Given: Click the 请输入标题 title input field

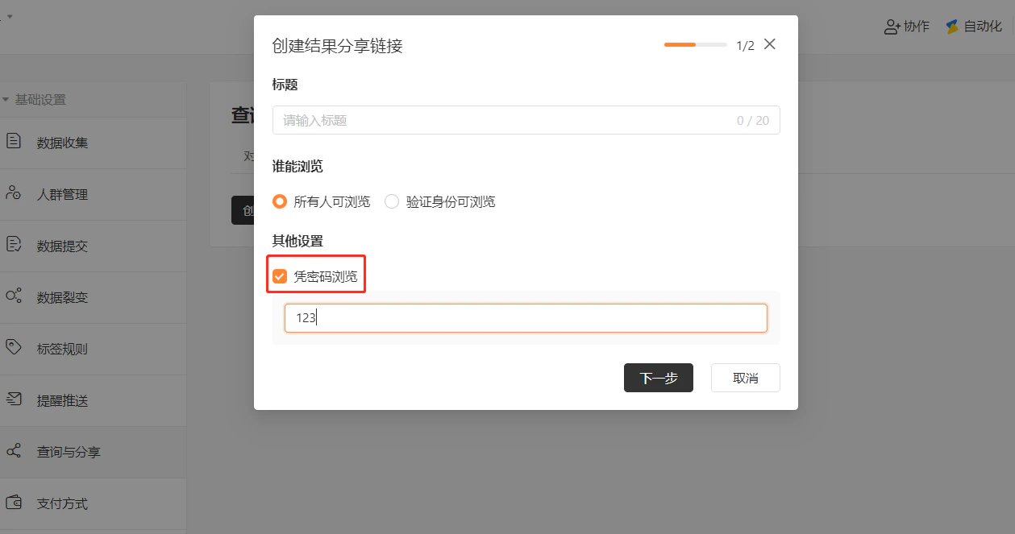Looking at the screenshot, I should pos(526,120).
